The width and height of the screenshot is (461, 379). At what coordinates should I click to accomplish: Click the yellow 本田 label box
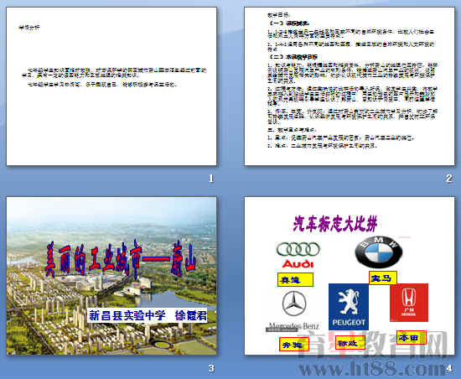412,338
